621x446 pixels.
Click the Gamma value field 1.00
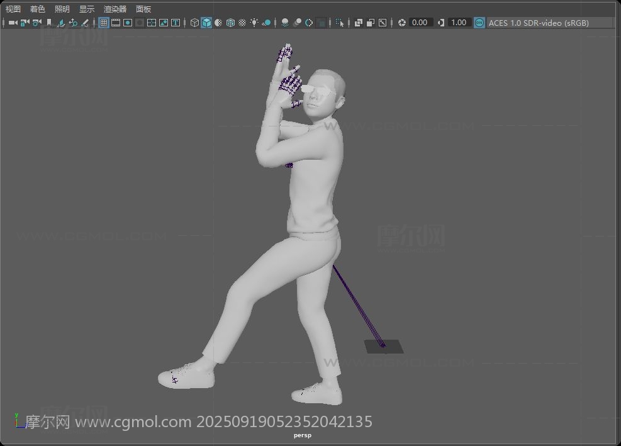point(459,23)
